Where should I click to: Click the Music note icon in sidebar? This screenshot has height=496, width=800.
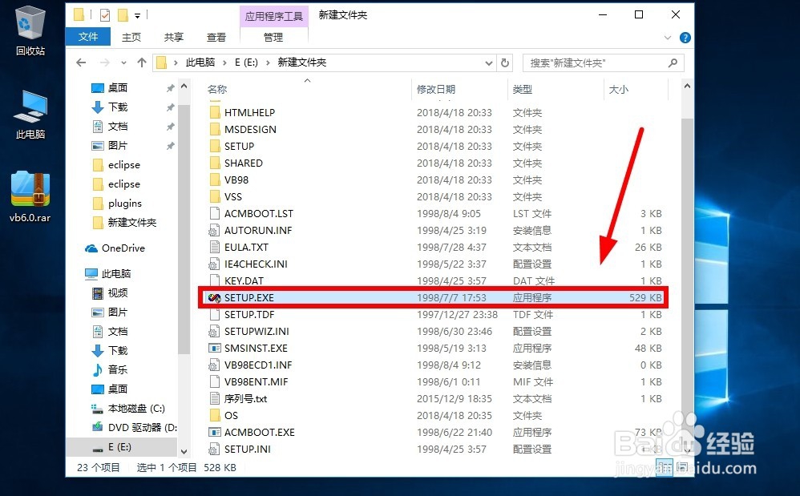pos(98,369)
